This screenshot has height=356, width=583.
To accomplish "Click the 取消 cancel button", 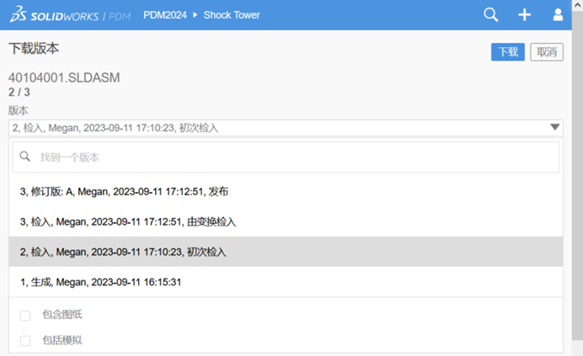I will pos(547,52).
